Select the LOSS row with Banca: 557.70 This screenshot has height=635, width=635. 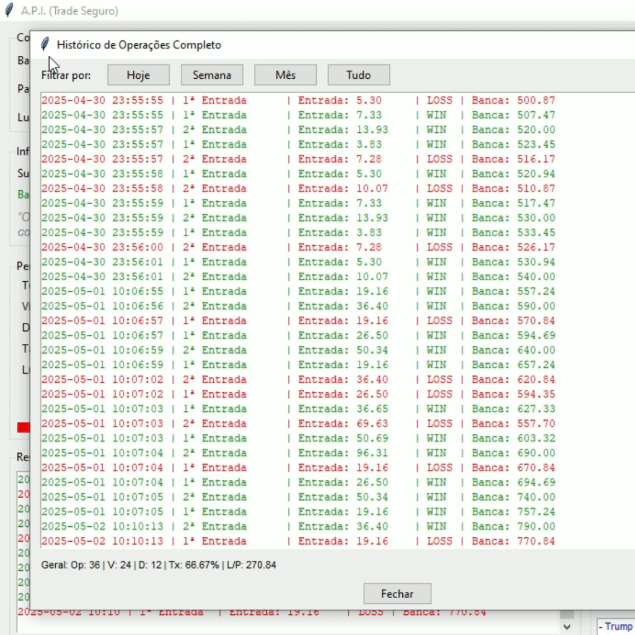[x=298, y=424]
